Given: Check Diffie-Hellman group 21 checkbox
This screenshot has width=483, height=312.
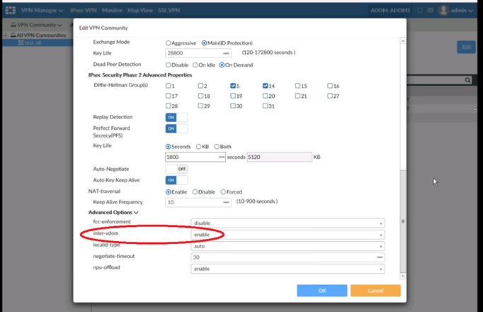Looking at the screenshot, I should (298, 96).
